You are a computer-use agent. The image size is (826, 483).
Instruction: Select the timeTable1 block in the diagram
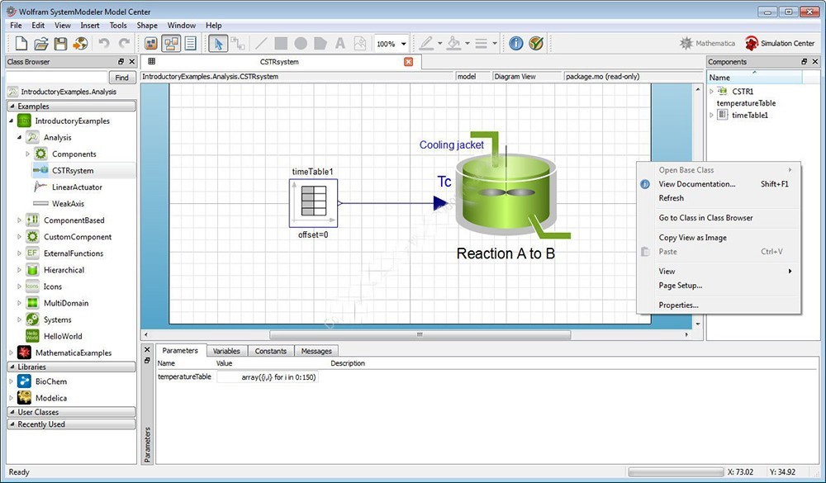313,203
